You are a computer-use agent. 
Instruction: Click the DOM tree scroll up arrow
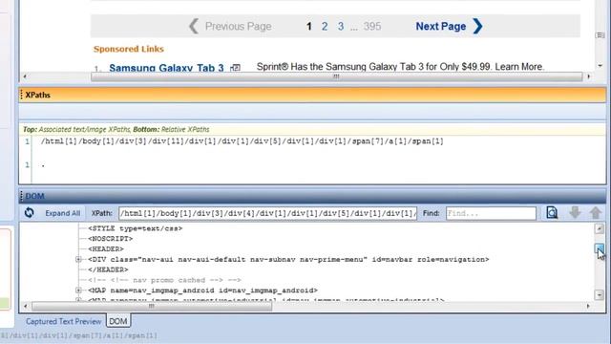[600, 229]
